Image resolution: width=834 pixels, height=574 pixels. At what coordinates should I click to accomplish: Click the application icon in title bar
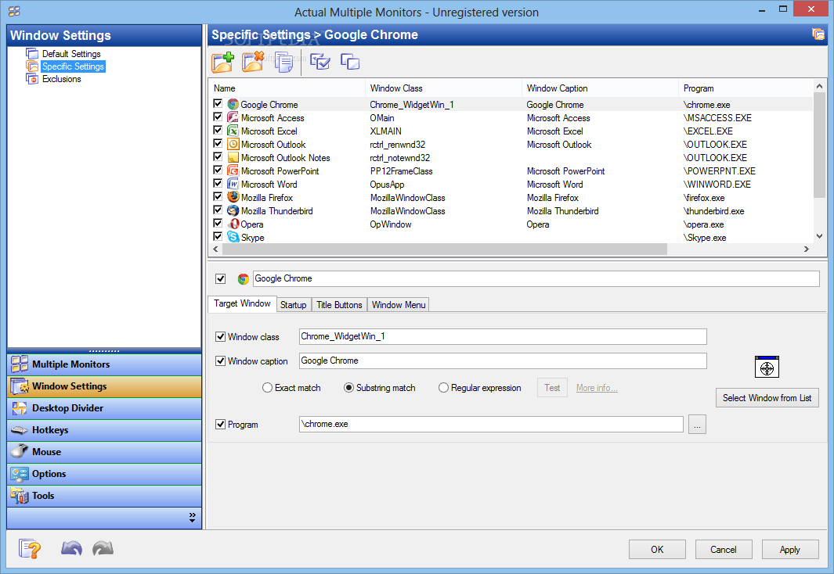(x=14, y=11)
